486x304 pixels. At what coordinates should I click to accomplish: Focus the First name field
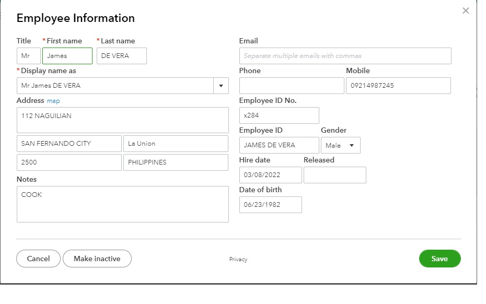click(x=67, y=56)
